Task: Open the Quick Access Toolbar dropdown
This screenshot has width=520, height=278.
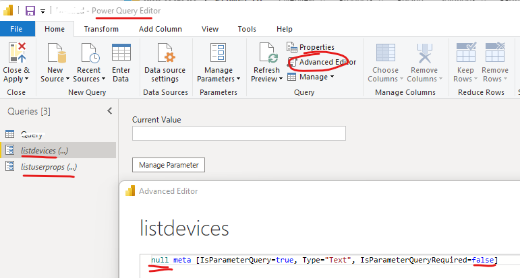Action: (x=42, y=11)
